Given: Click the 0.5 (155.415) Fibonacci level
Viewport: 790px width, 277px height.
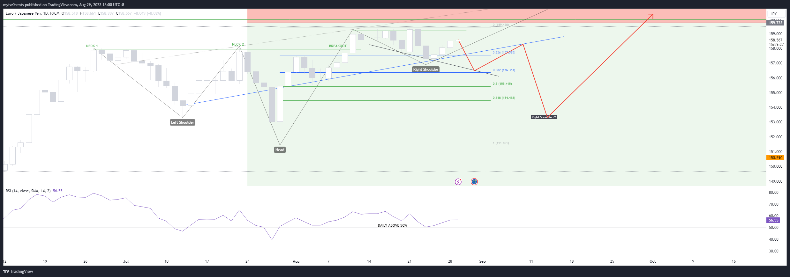Looking at the screenshot, I should click(x=502, y=84).
